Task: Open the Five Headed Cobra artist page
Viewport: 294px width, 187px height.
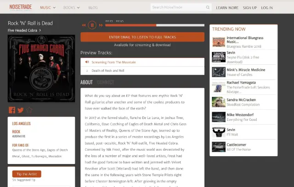Action: (x=24, y=30)
